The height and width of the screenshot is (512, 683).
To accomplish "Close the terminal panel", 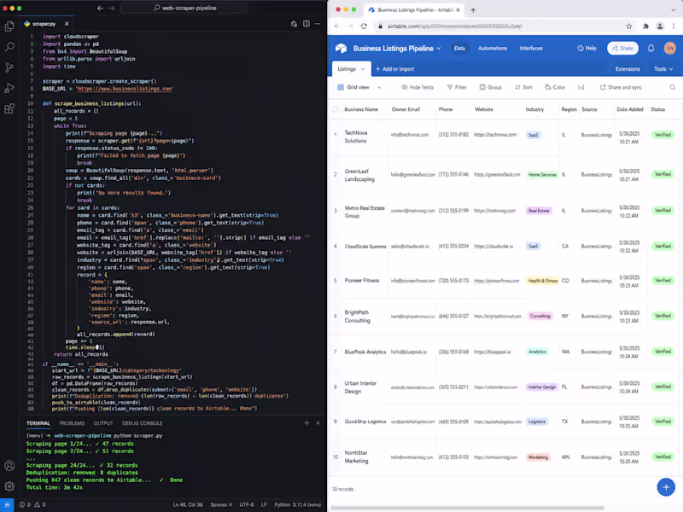I will coord(318,422).
